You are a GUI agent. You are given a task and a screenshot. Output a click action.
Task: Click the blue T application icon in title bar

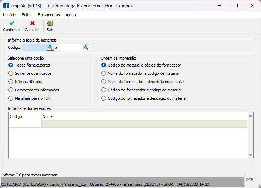click(x=6, y=5)
